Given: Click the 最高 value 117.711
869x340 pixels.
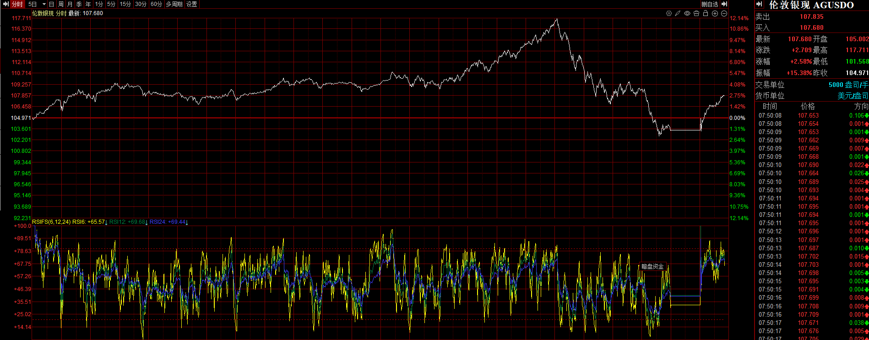Looking at the screenshot, I should click(857, 50).
